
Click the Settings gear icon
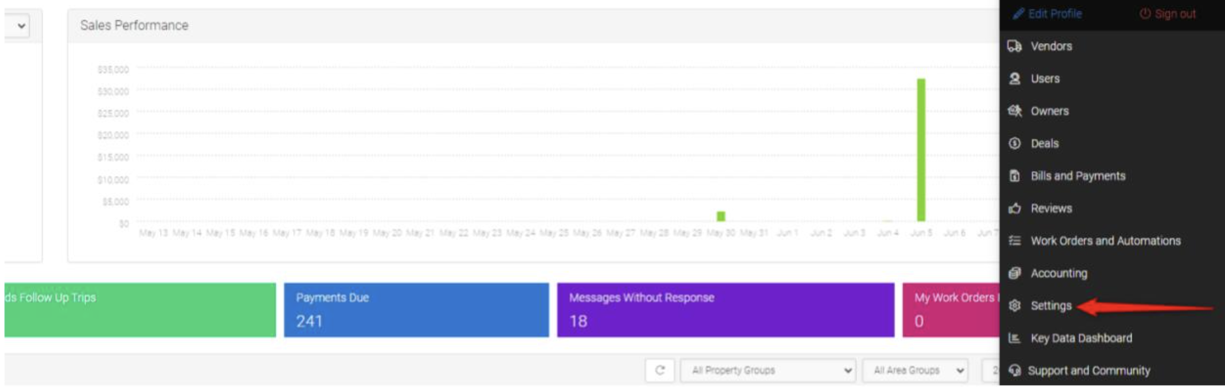point(1014,306)
